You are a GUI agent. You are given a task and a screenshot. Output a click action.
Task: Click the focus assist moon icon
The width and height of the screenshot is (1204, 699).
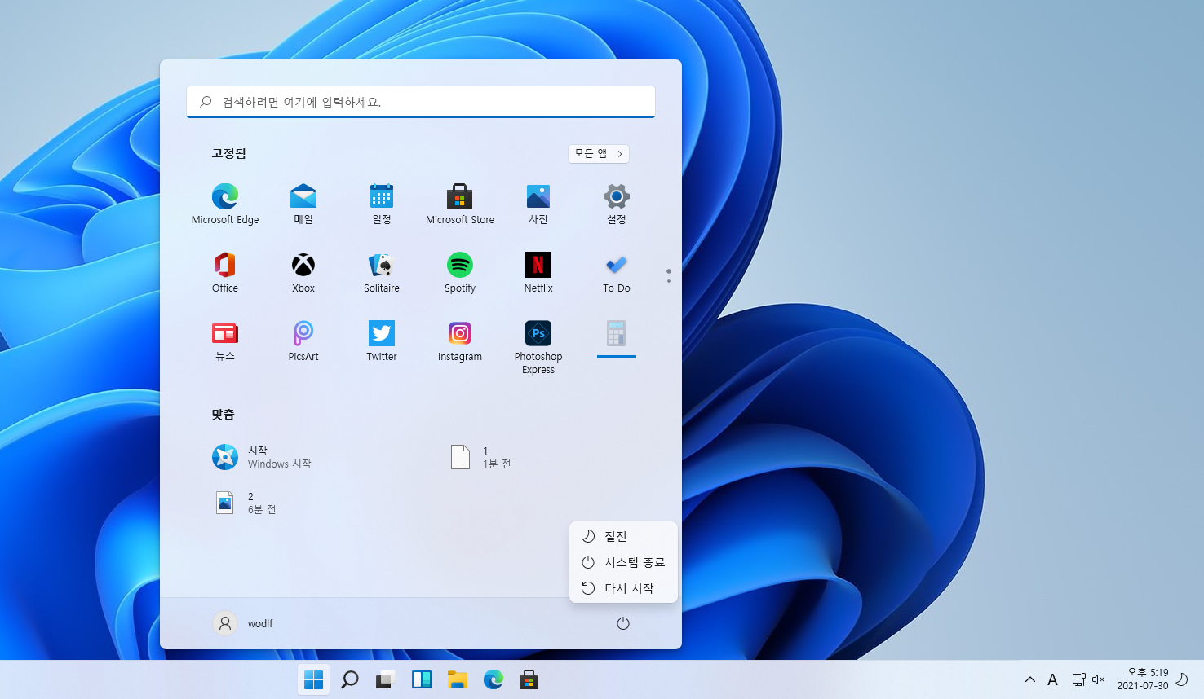tap(1182, 679)
